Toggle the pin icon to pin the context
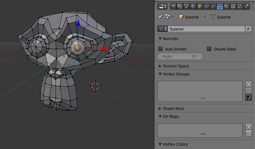The image size is (255, 149). click(x=160, y=17)
